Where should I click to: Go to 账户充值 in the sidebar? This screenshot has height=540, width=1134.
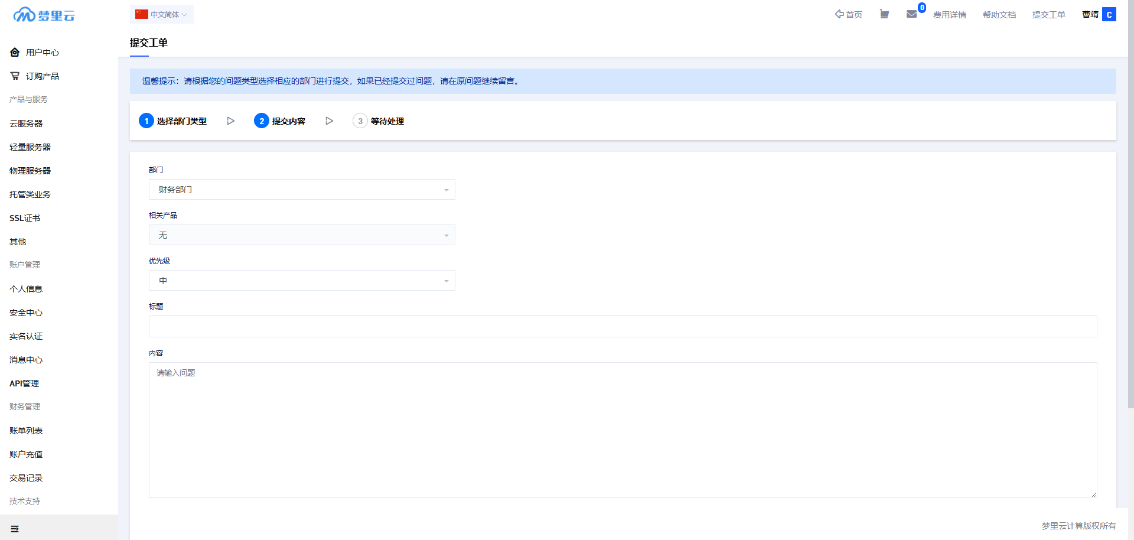click(26, 454)
